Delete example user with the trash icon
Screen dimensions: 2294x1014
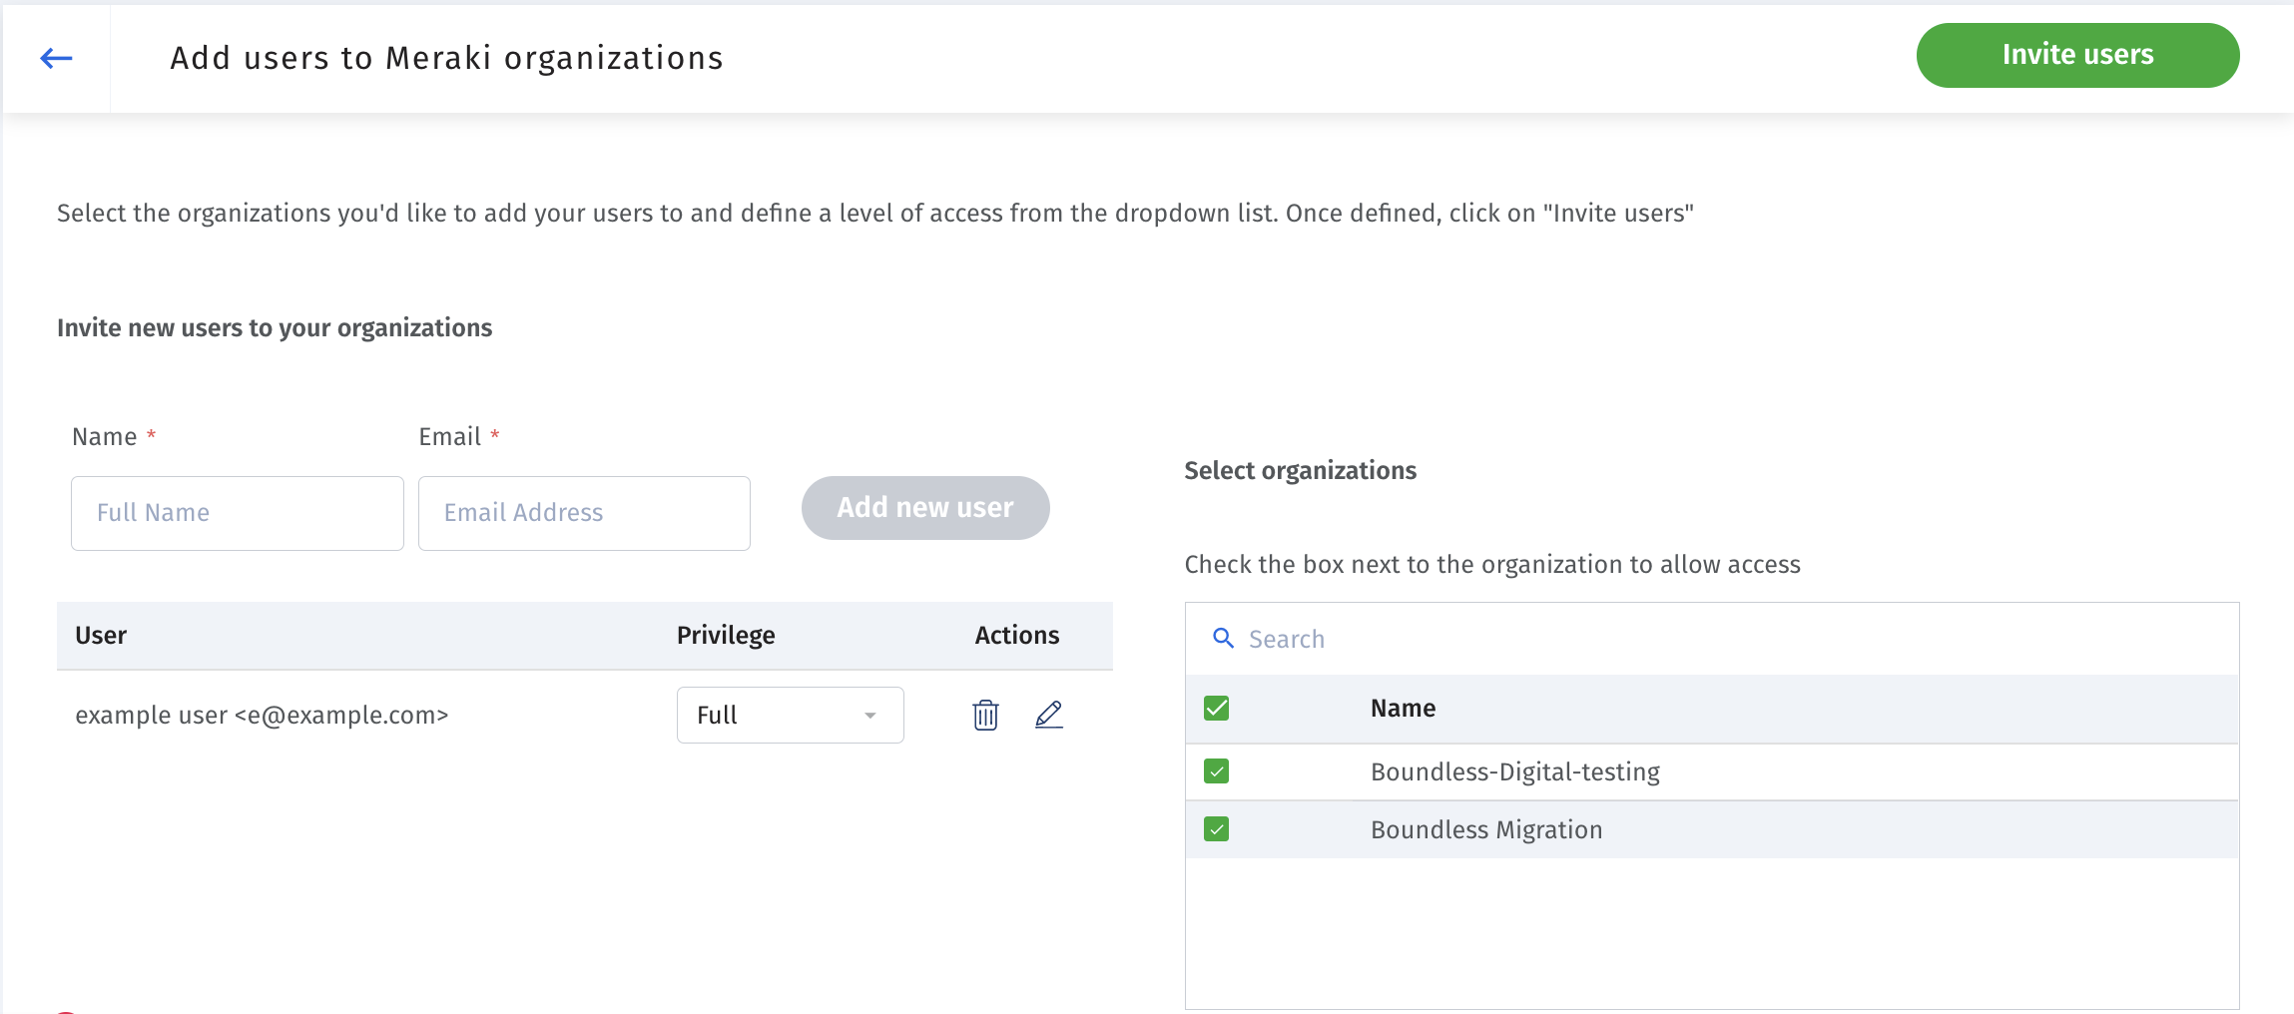click(x=985, y=715)
